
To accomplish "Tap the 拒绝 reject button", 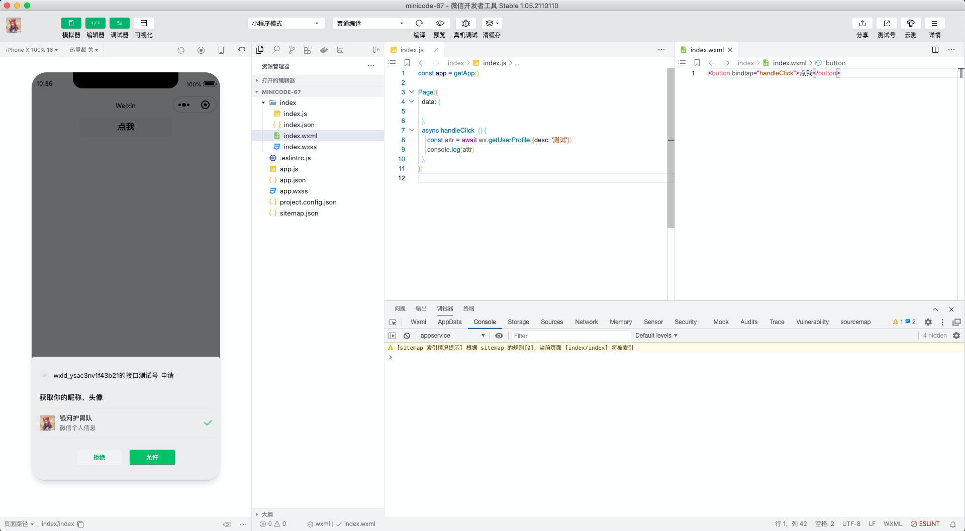I will point(99,457).
